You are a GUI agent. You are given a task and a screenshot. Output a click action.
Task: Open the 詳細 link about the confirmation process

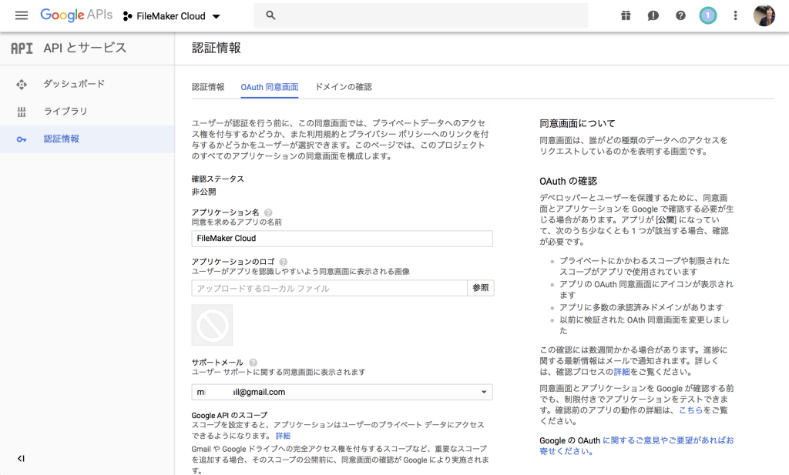coord(622,372)
